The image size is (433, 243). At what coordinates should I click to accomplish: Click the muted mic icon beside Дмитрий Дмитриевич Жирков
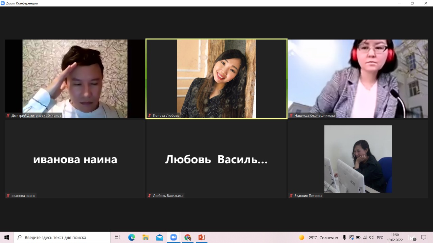pyautogui.click(x=8, y=115)
